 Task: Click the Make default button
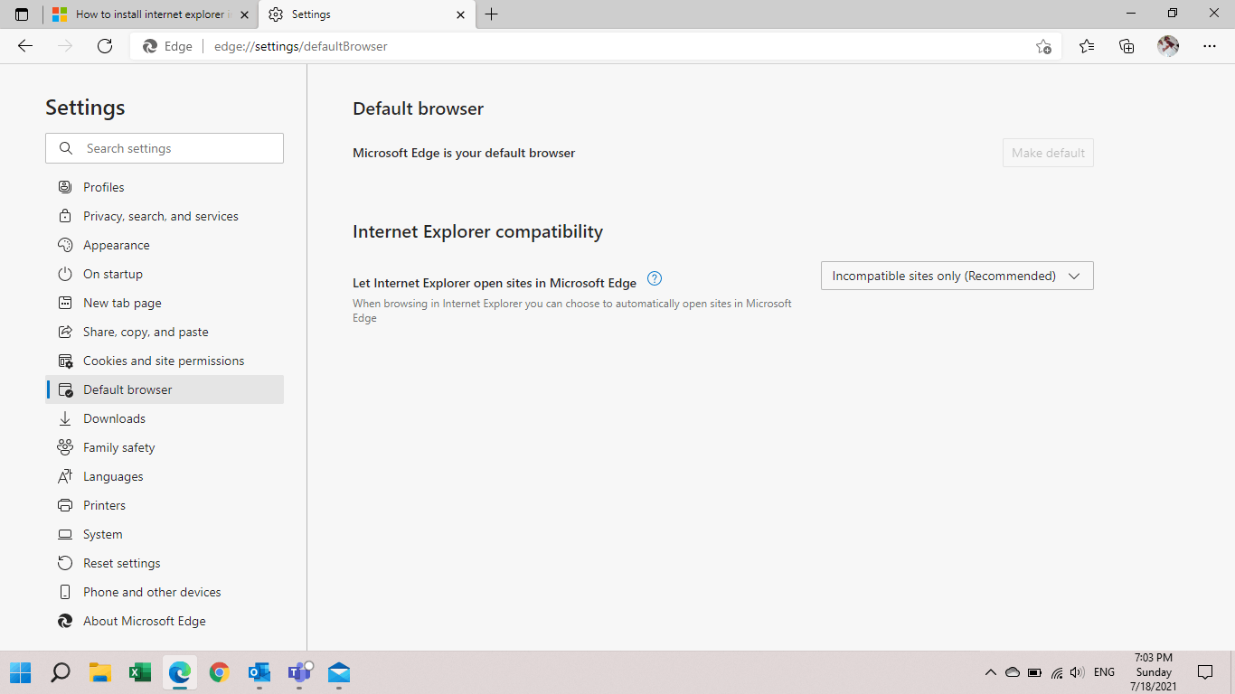pos(1048,153)
